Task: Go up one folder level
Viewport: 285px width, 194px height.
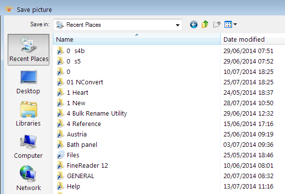Action: [x=205, y=24]
